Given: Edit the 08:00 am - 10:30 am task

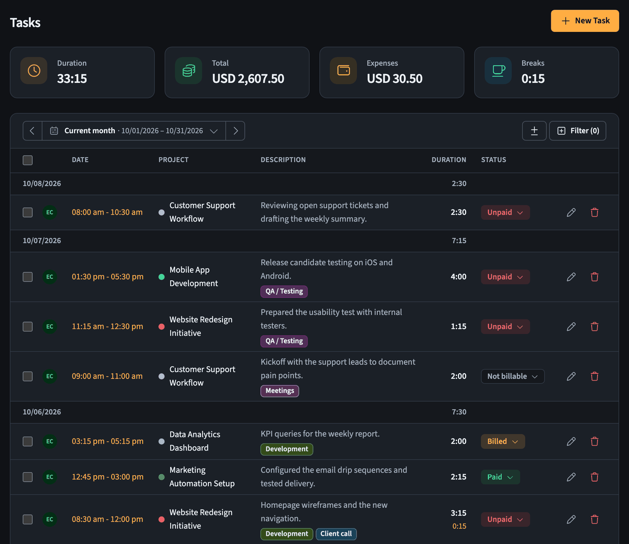Looking at the screenshot, I should point(571,212).
